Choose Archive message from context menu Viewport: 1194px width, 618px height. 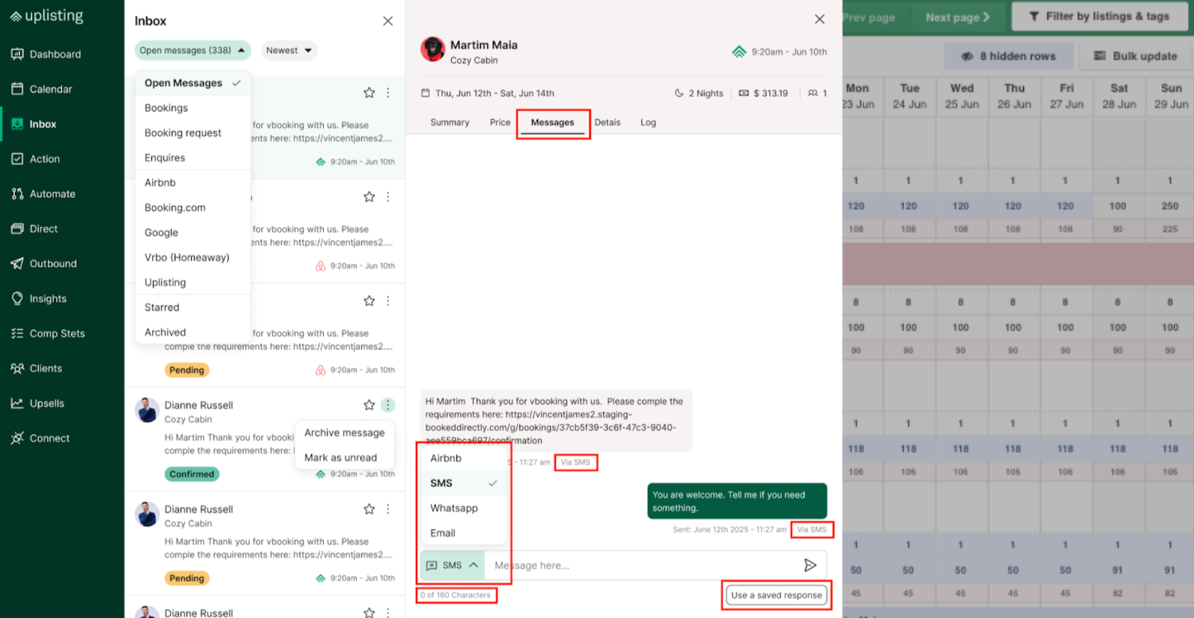click(x=344, y=433)
